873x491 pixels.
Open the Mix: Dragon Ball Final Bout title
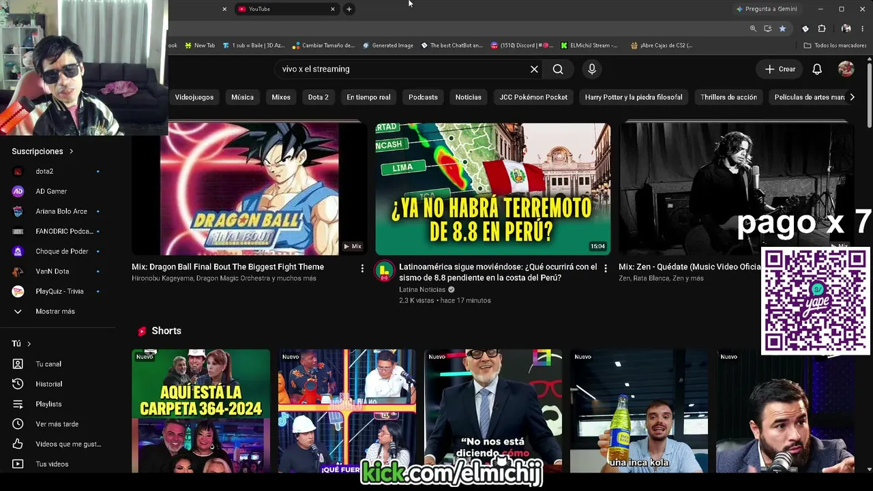pyautogui.click(x=228, y=267)
